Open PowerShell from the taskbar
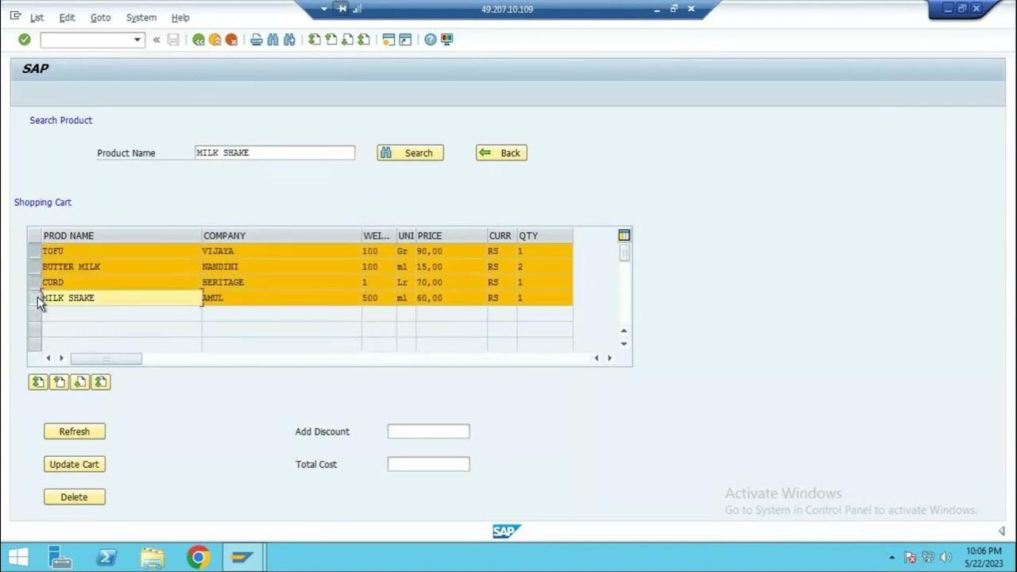The width and height of the screenshot is (1017, 572). (106, 557)
